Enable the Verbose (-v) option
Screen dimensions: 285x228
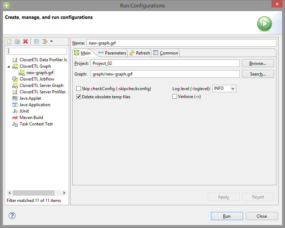[x=175, y=97]
